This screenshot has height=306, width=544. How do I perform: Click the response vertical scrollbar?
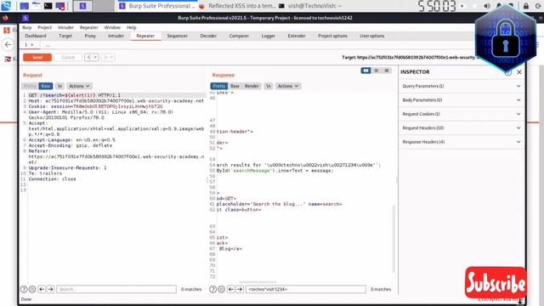(x=394, y=239)
